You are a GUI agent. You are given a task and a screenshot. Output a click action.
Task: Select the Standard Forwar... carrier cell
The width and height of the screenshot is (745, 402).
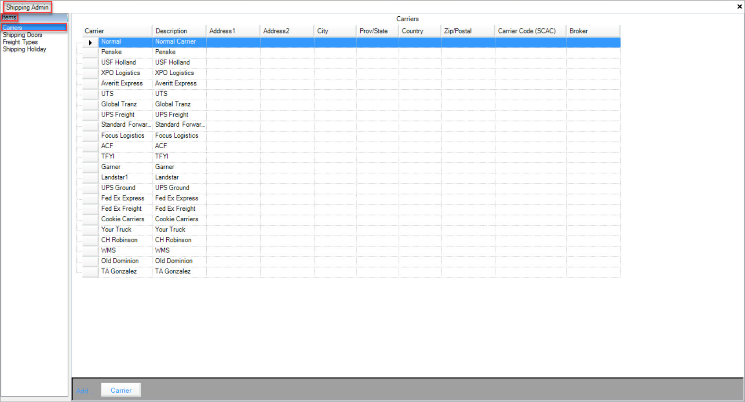pyautogui.click(x=125, y=125)
